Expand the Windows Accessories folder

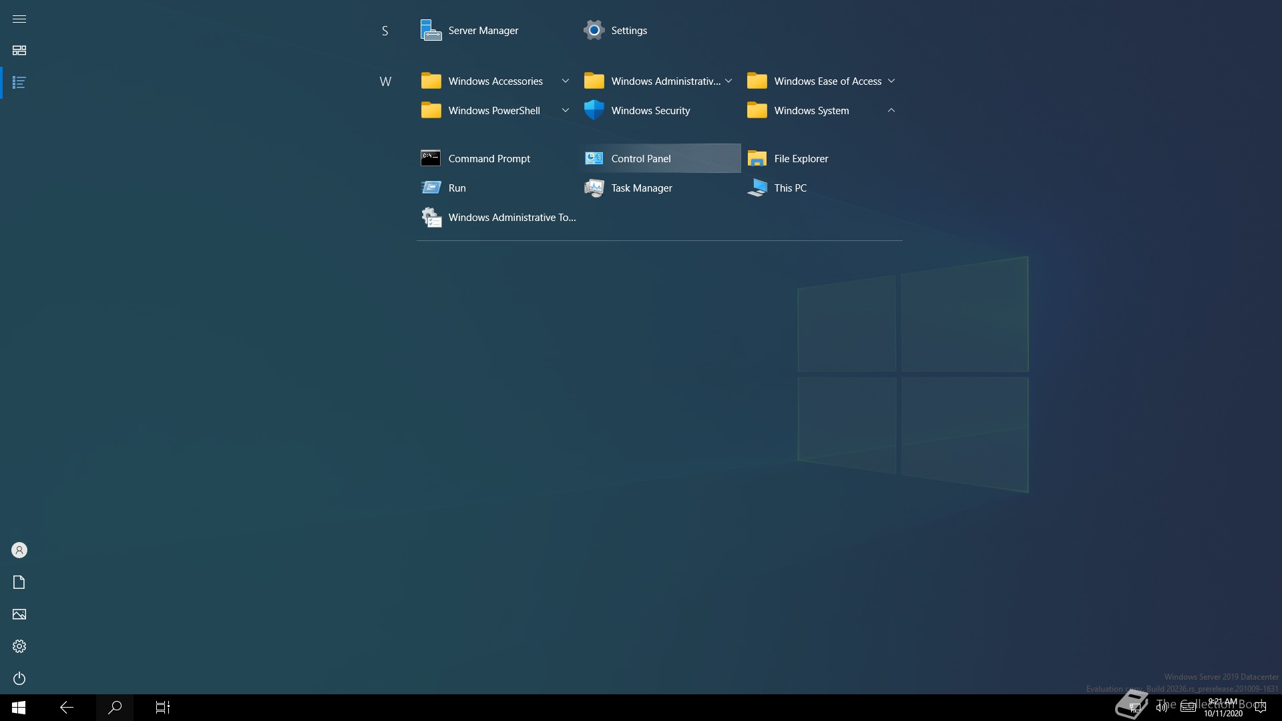tap(497, 81)
